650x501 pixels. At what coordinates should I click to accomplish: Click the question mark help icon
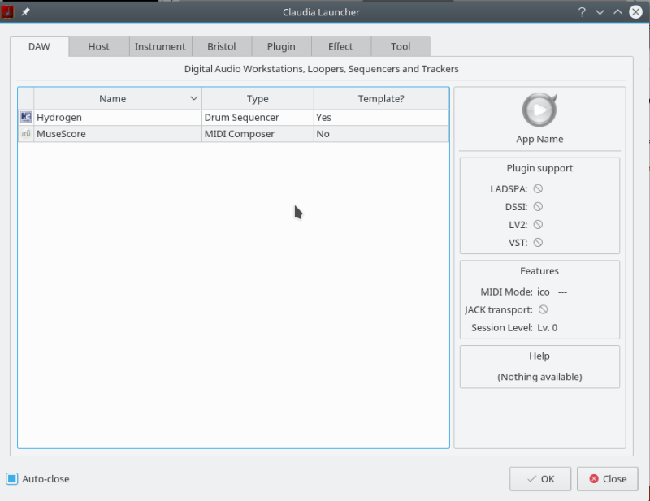click(x=582, y=12)
